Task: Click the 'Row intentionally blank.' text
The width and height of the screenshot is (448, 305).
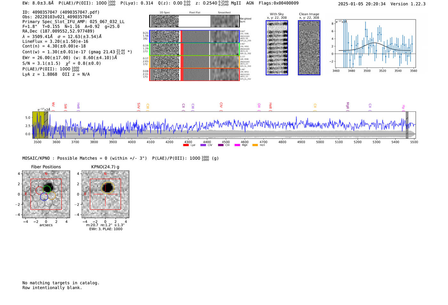Action: tap(52, 288)
